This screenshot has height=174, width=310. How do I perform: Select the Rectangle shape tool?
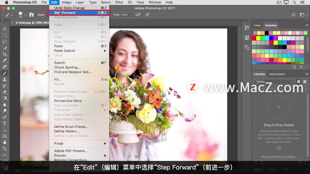(x=4, y=136)
